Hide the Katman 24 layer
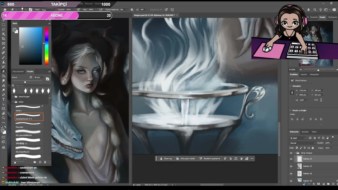Screen dimensions: 338x190 [291, 159]
